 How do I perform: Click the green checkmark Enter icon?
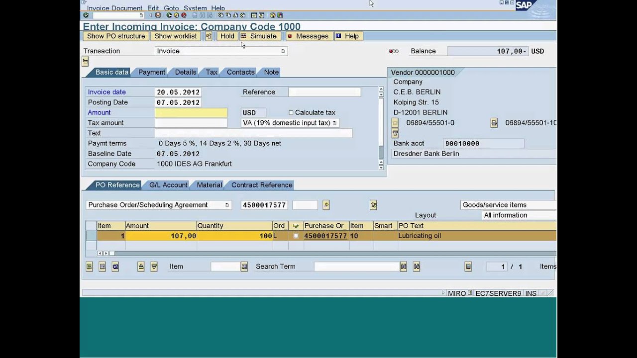[86, 15]
